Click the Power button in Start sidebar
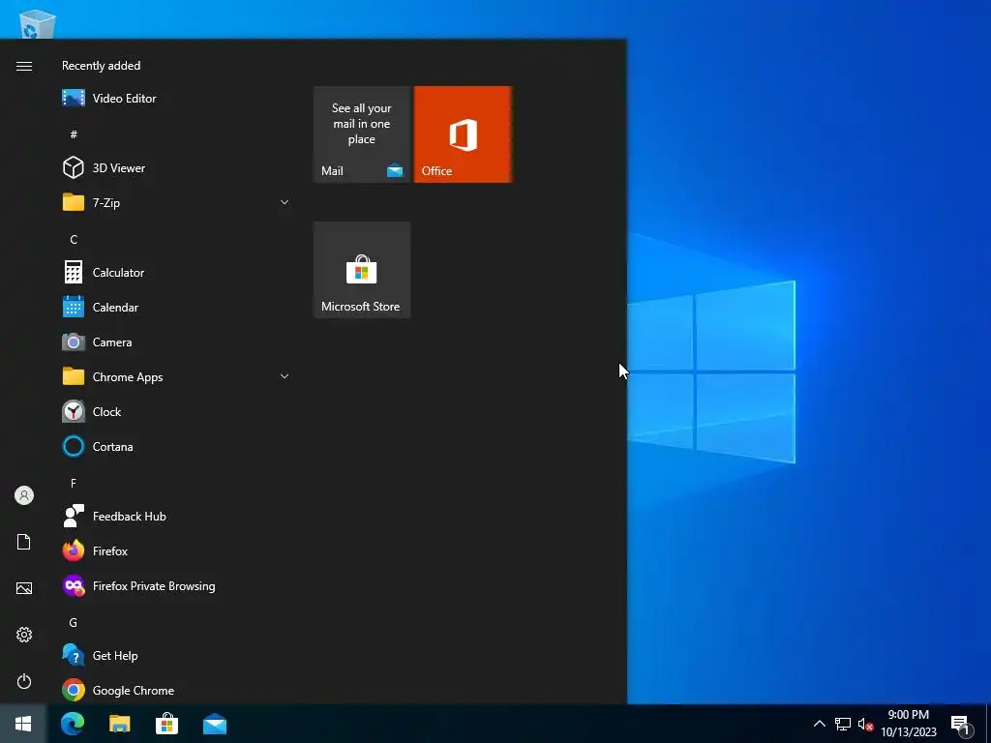The width and height of the screenshot is (991, 743). pyautogui.click(x=24, y=681)
